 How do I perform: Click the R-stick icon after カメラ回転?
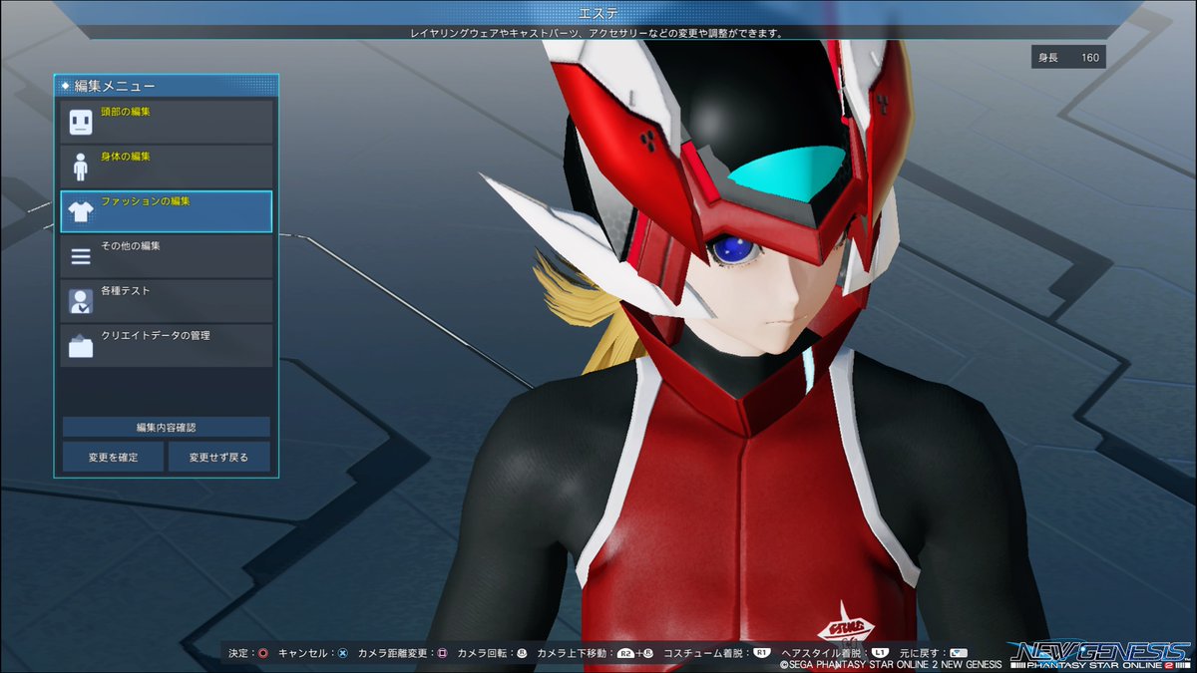[x=522, y=654]
